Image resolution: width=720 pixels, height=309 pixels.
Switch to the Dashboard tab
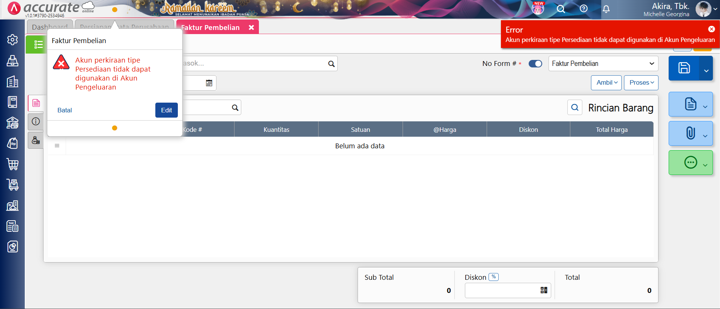pyautogui.click(x=50, y=27)
